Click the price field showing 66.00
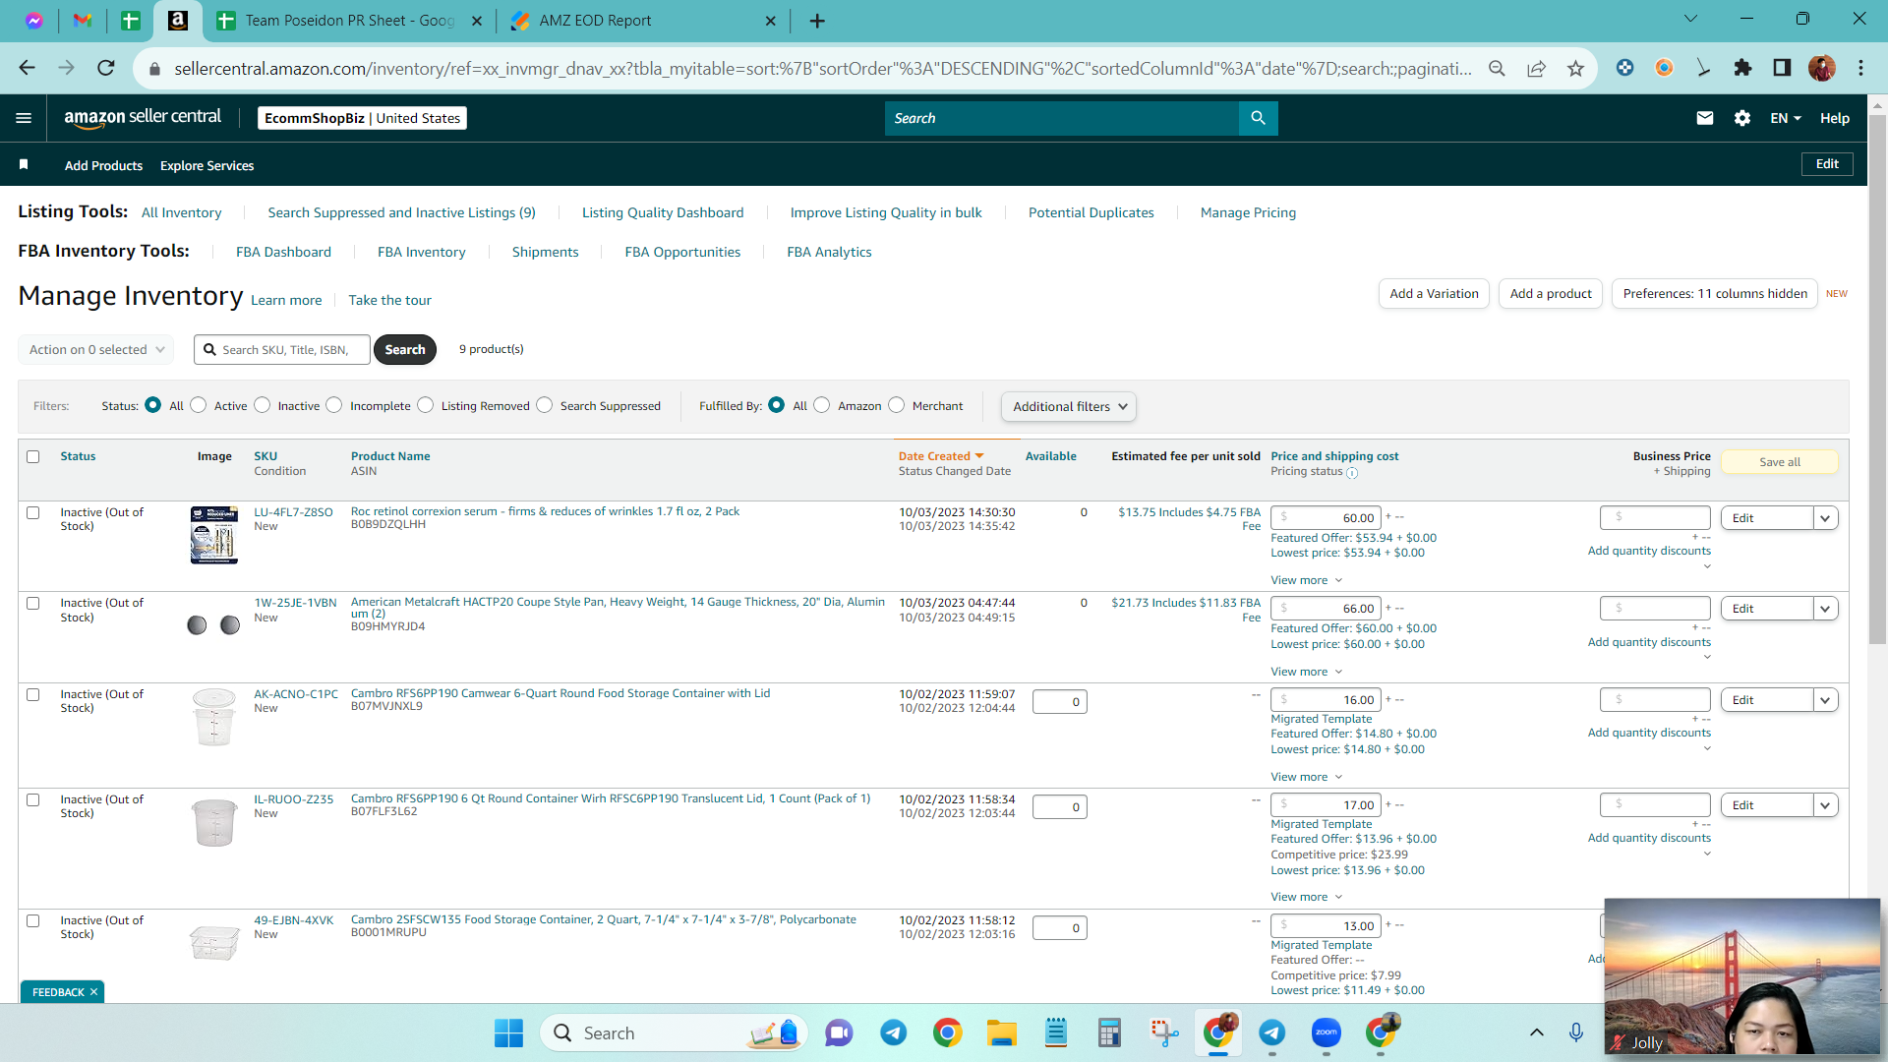This screenshot has height=1062, width=1888. [x=1326, y=609]
